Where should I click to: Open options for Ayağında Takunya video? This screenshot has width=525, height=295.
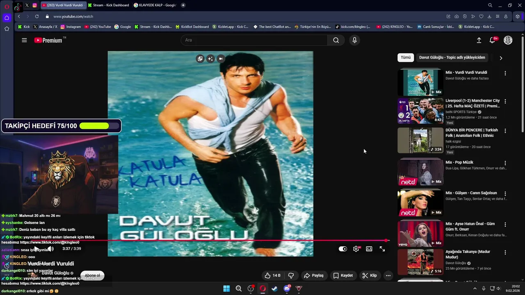505,252
